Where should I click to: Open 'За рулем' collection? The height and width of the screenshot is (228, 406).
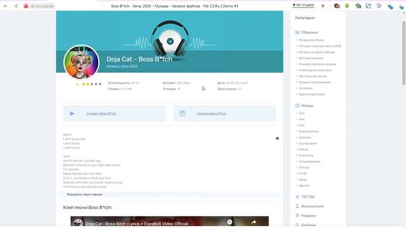click(306, 88)
